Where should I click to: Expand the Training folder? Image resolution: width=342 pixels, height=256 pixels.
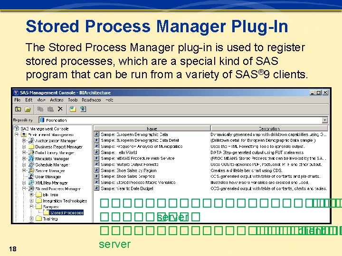point(31,219)
